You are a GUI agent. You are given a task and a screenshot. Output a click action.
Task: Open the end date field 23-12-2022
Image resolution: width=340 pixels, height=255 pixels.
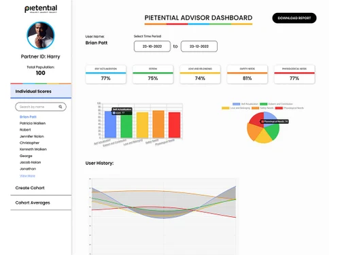point(199,46)
